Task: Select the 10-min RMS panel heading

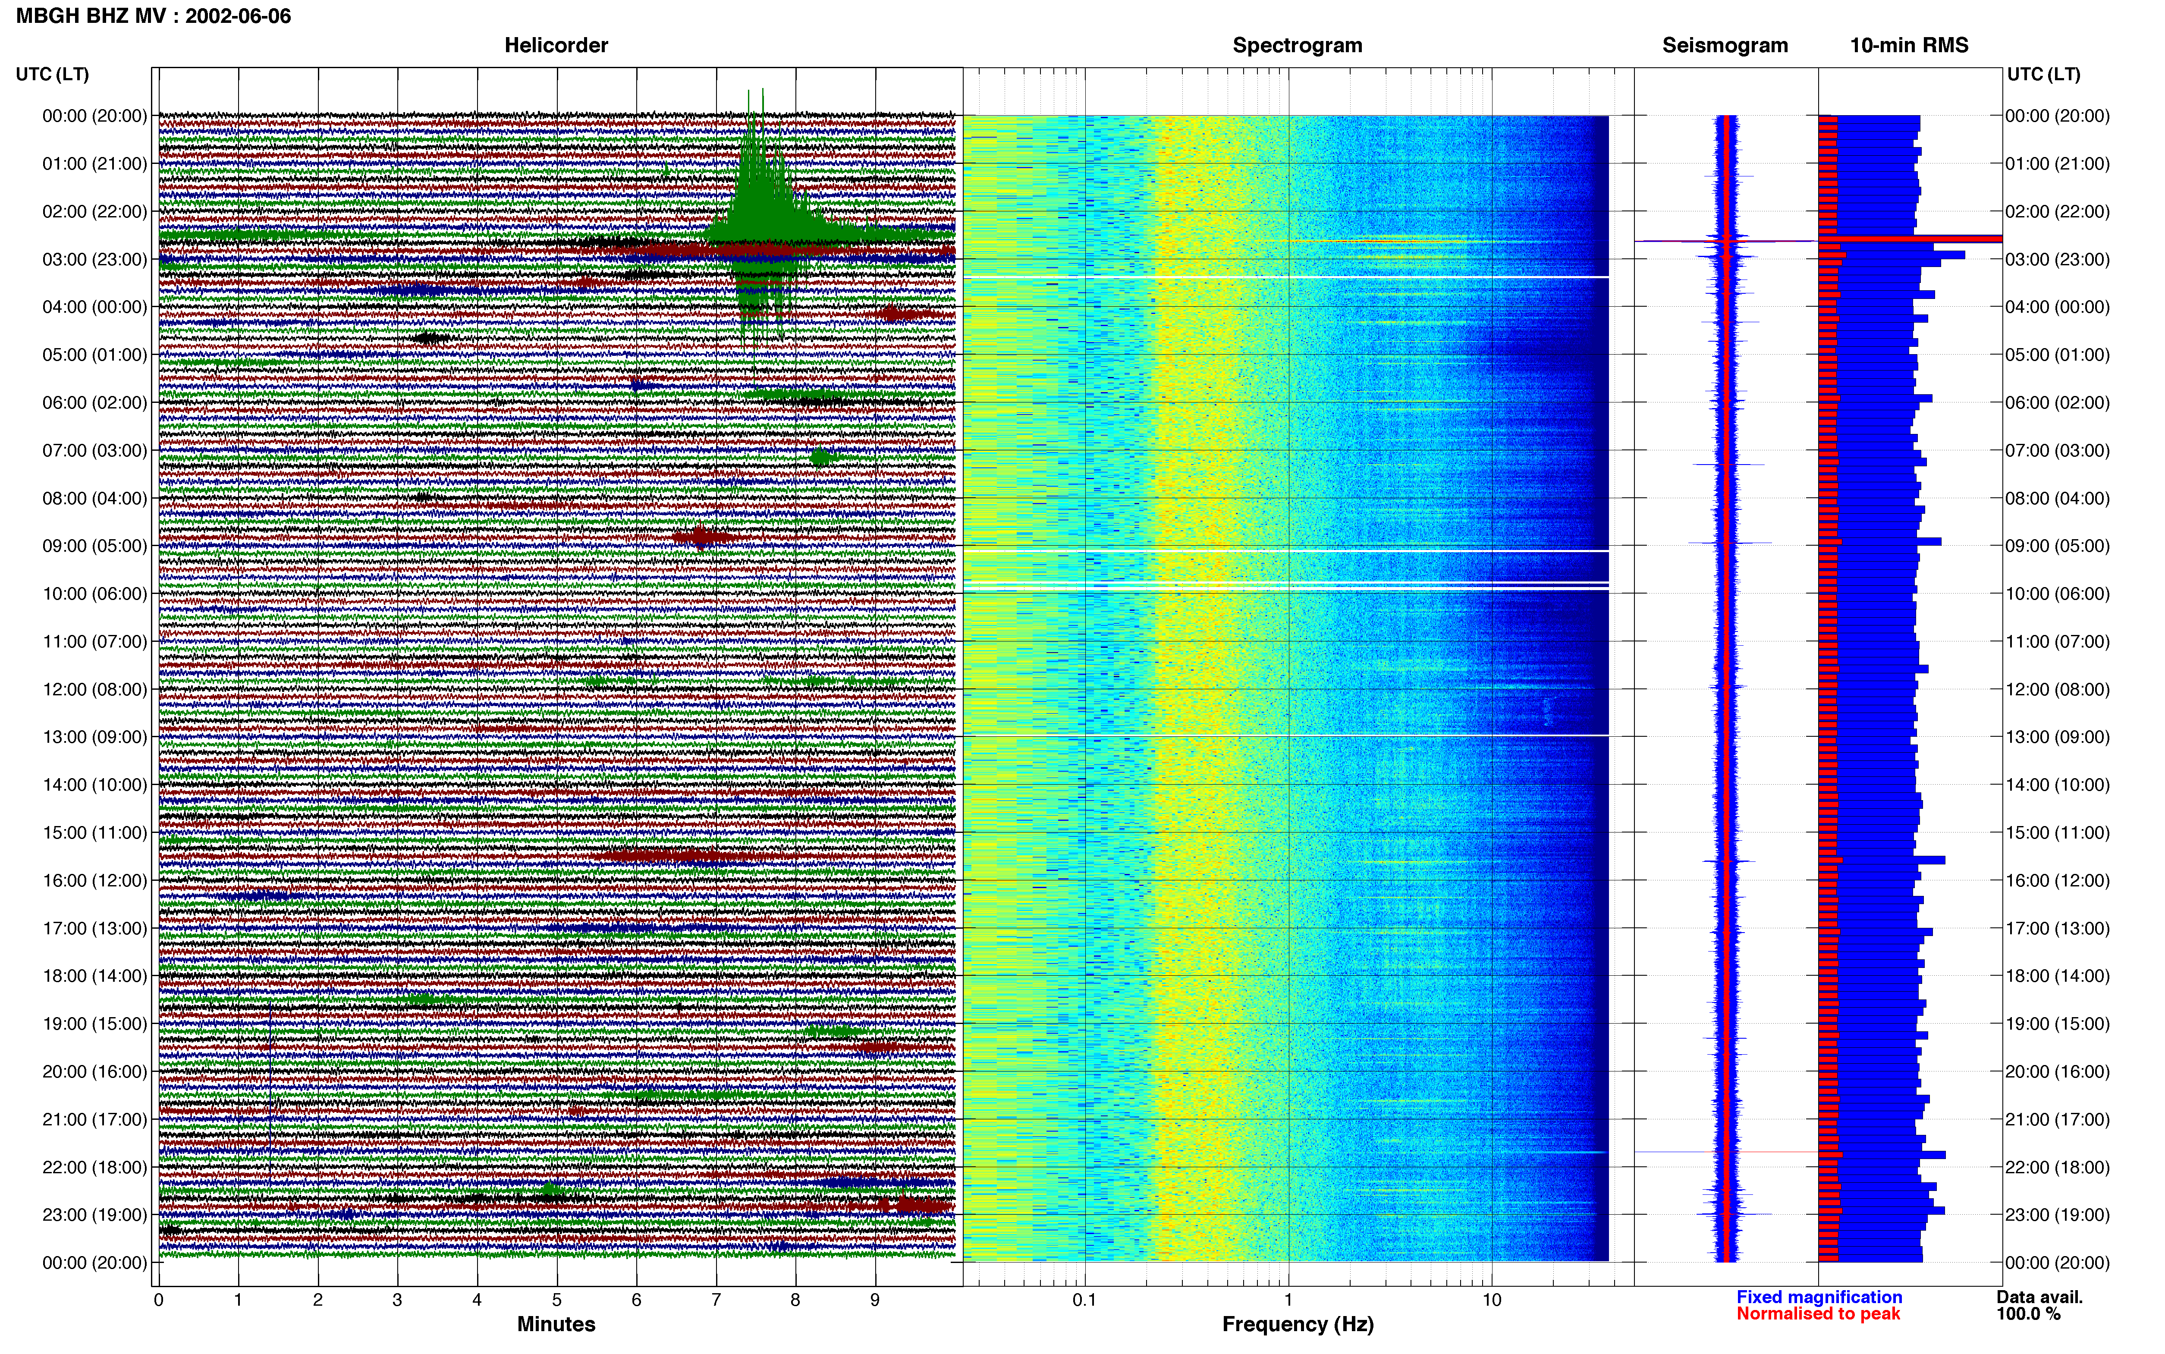Action: pos(1909,45)
